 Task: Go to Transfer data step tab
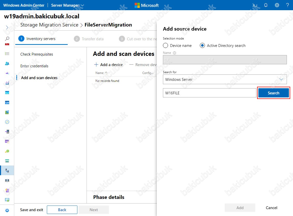pos(89,39)
